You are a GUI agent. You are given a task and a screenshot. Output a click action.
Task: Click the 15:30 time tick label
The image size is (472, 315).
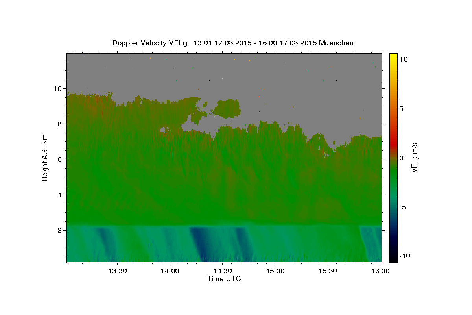click(328, 271)
